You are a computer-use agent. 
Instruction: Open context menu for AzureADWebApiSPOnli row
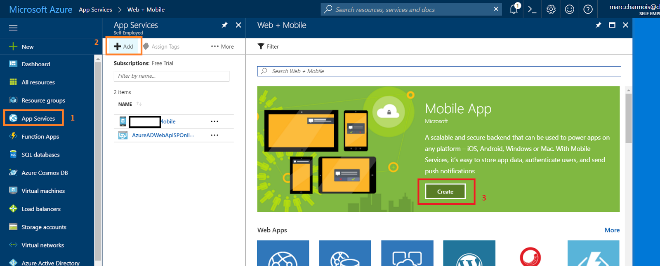214,135
